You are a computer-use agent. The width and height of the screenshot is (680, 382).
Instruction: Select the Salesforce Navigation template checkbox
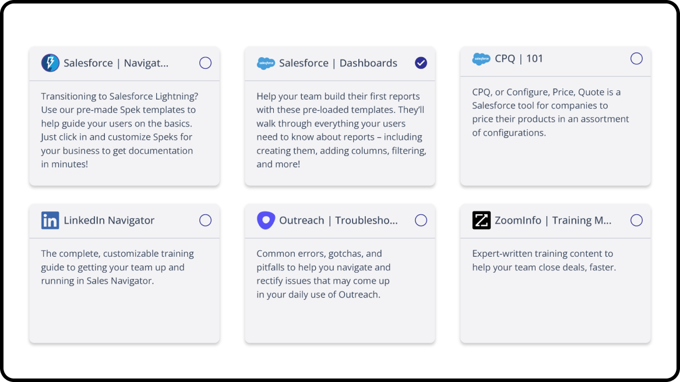205,63
